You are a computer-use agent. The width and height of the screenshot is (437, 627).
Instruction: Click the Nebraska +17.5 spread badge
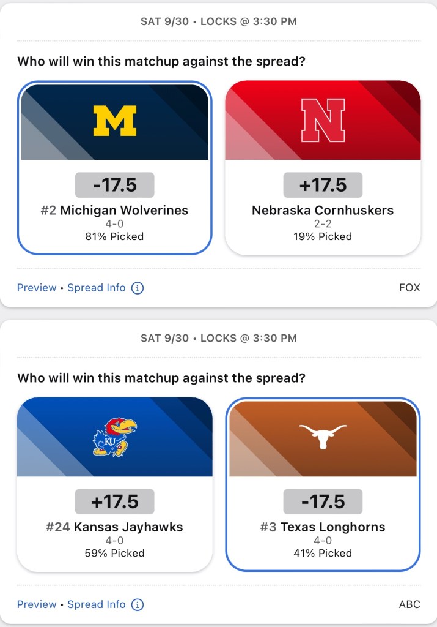[323, 185]
